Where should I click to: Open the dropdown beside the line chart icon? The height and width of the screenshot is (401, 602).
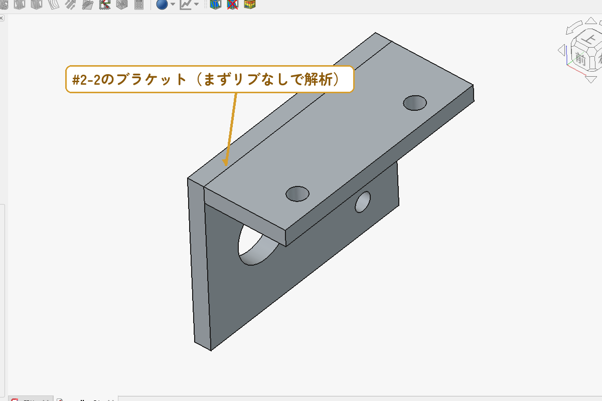coord(196,5)
